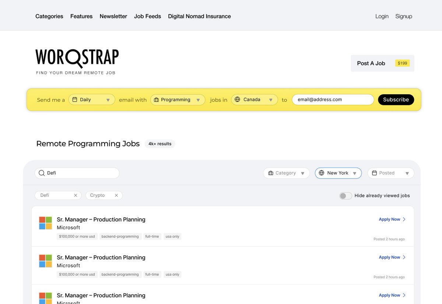The width and height of the screenshot is (442, 304).
Task: Open Digital Nomad Insurance link
Action: click(x=199, y=16)
